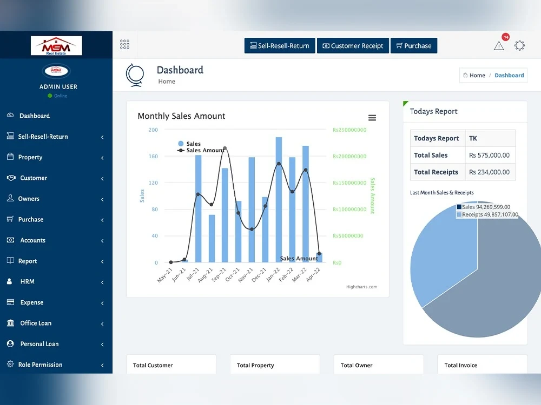Click the Total Customer card
This screenshot has width=541, height=405.
pos(171,364)
